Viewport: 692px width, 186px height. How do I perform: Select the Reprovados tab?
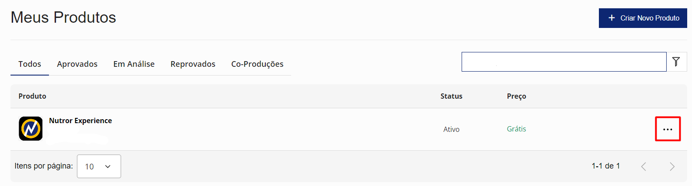pos(193,64)
